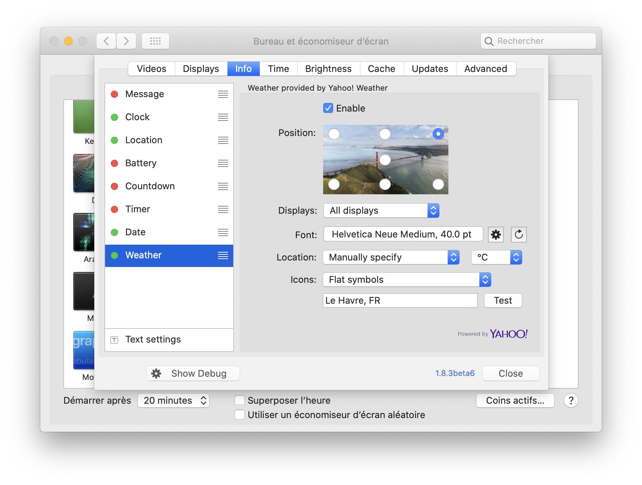This screenshot has height=485, width=642.
Task: Click the red status dot beside Timer
Action: [114, 209]
